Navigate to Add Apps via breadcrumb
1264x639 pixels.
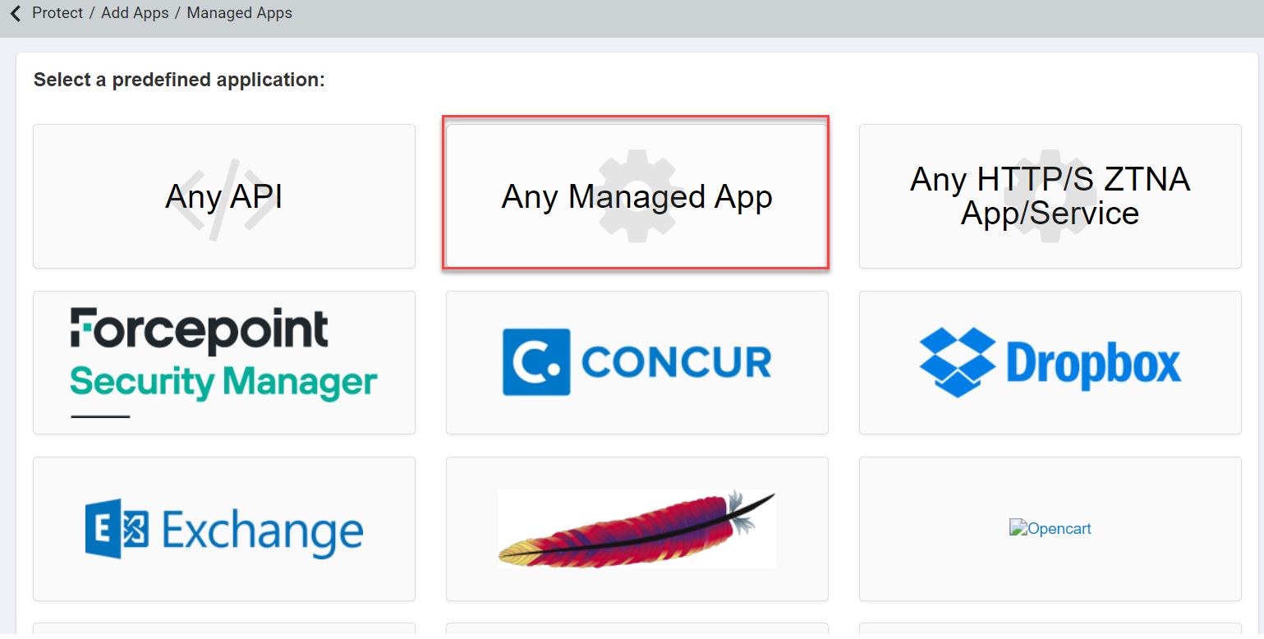coord(135,12)
